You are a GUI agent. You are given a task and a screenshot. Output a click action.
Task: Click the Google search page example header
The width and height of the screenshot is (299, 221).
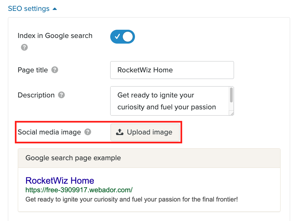73,158
